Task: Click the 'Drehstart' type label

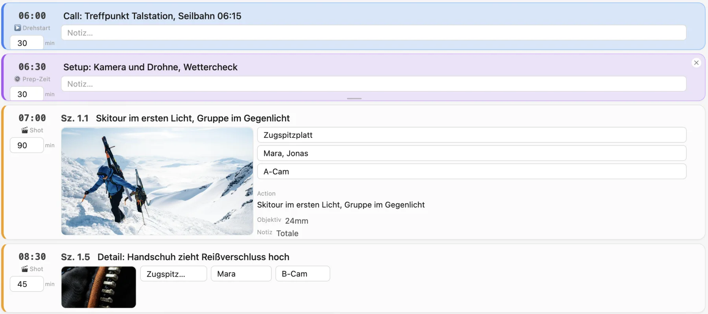Action: [37, 28]
